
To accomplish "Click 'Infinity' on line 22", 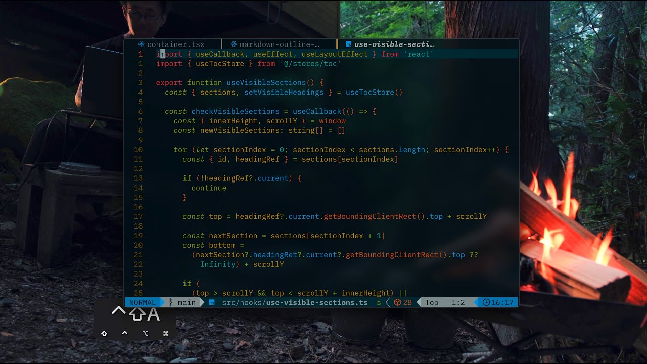I will click(217, 264).
